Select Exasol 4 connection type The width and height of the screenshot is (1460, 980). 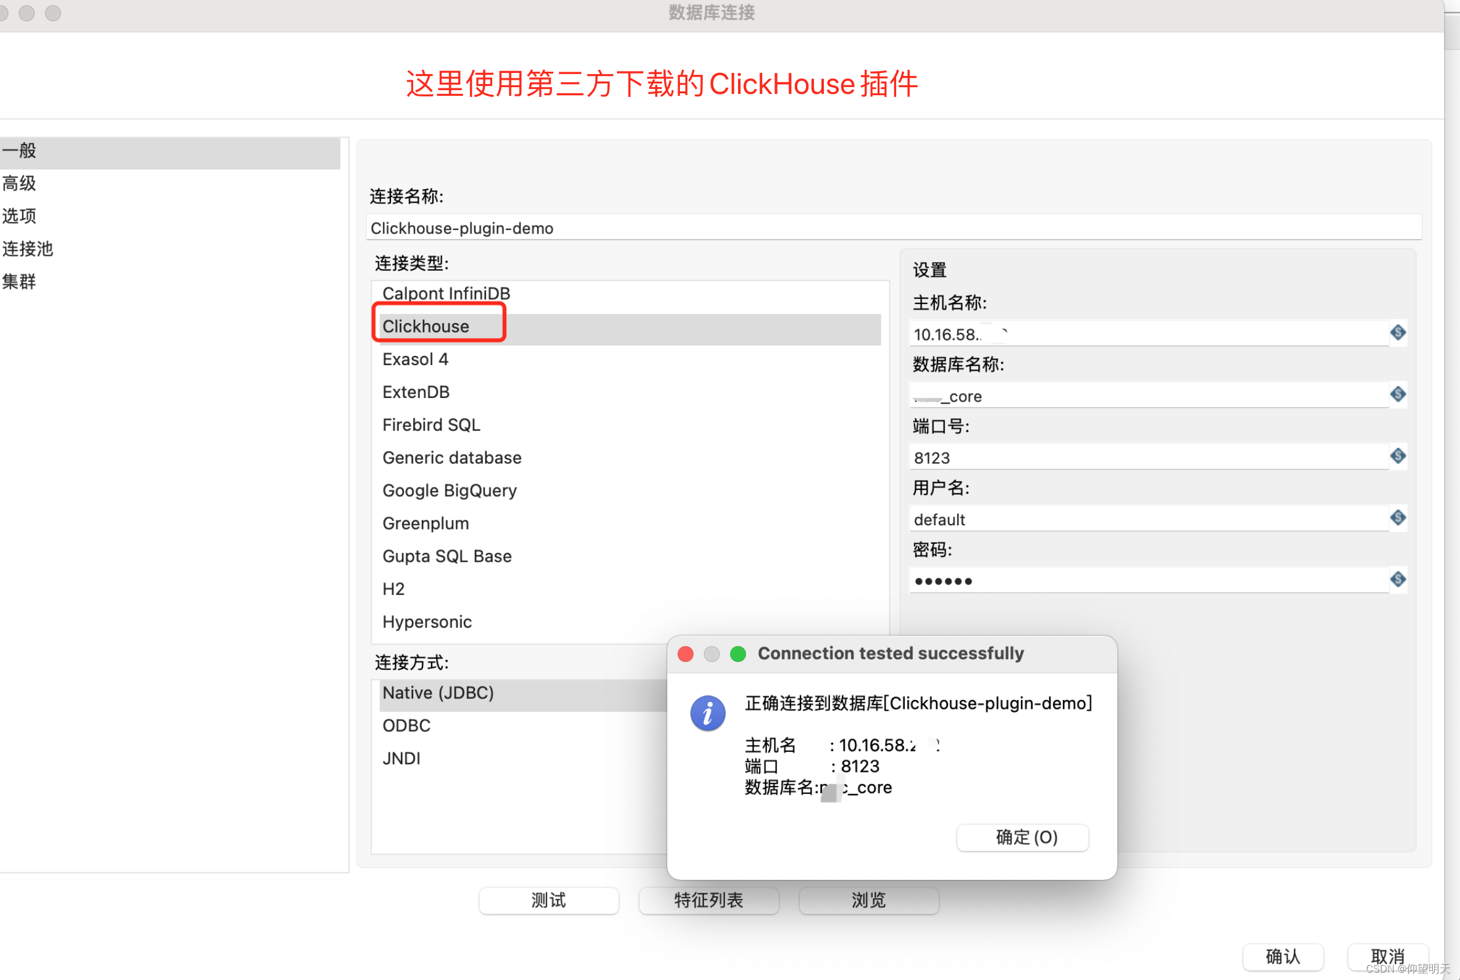630,360
